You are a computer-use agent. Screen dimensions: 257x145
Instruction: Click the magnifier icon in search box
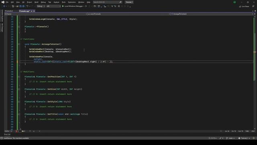click(120, 2)
